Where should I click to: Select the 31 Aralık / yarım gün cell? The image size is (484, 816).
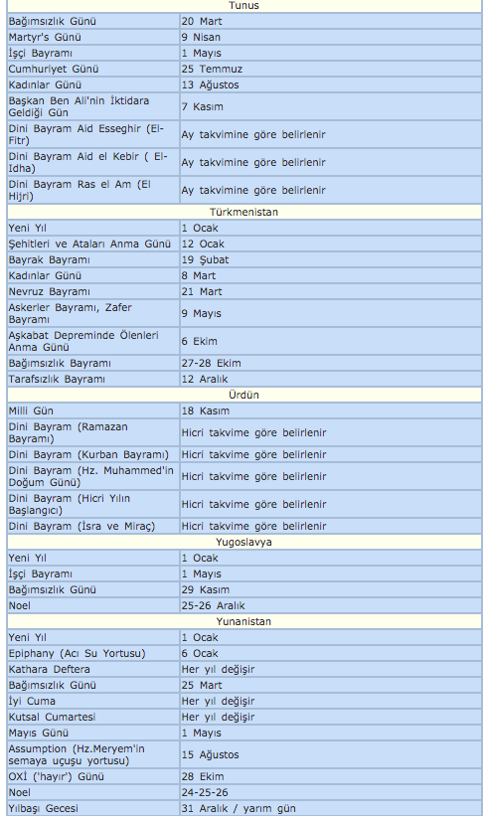331,808
